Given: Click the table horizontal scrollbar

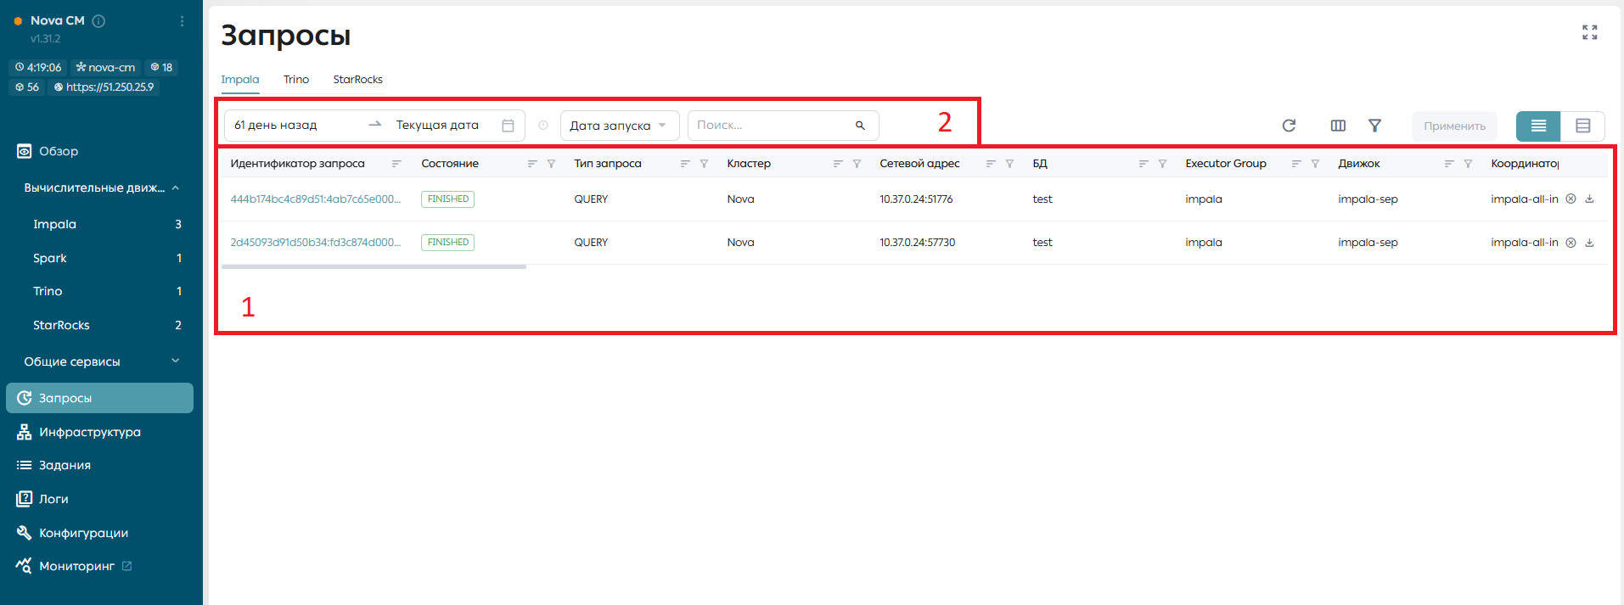Looking at the screenshot, I should [x=374, y=266].
